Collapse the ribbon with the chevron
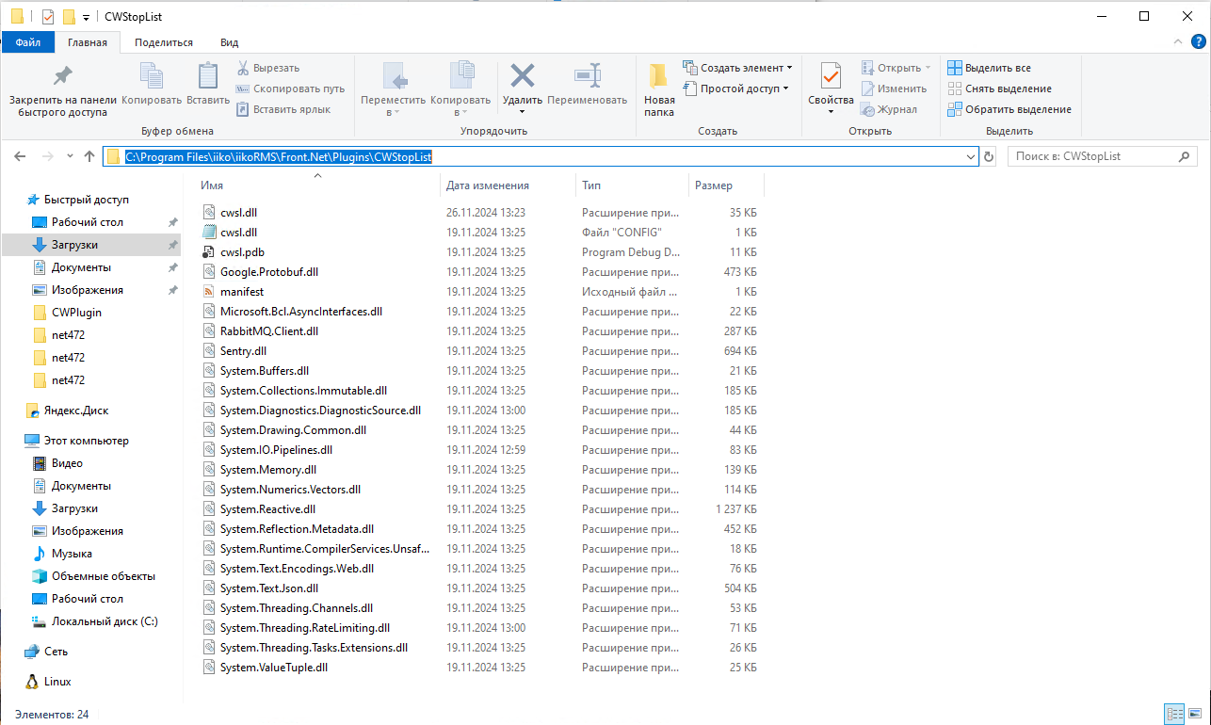1211x725 pixels. point(1179,42)
